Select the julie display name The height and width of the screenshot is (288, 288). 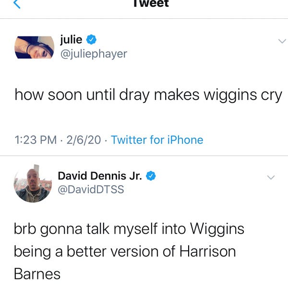pyautogui.click(x=71, y=40)
